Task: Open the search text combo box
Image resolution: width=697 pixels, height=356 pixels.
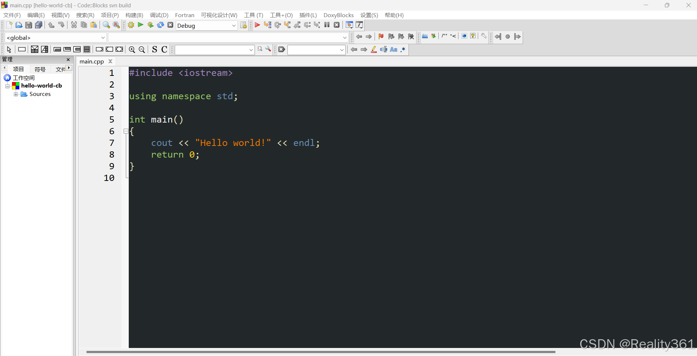Action: click(214, 50)
